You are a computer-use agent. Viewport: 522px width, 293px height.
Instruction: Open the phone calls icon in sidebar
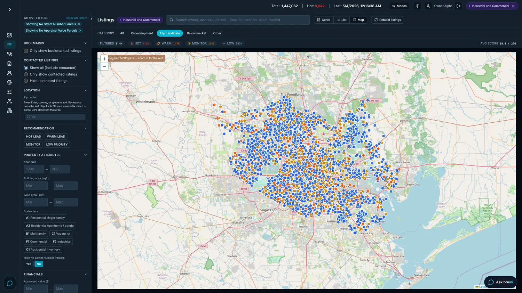tap(9, 54)
